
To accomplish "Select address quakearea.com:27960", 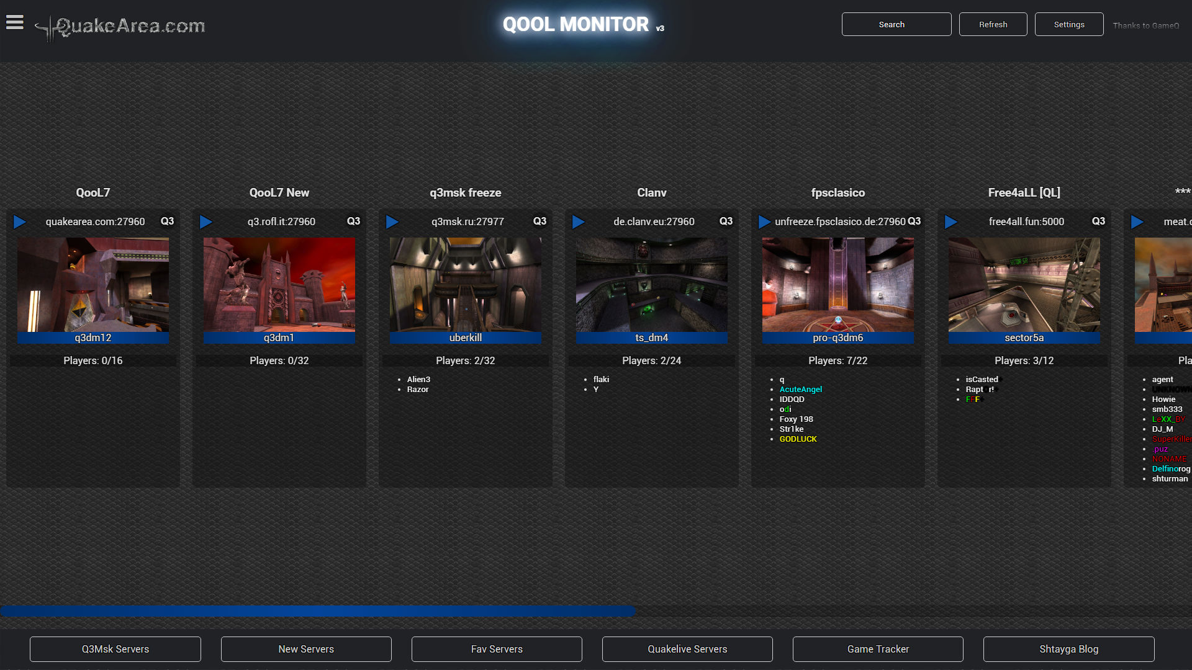I will click(95, 221).
